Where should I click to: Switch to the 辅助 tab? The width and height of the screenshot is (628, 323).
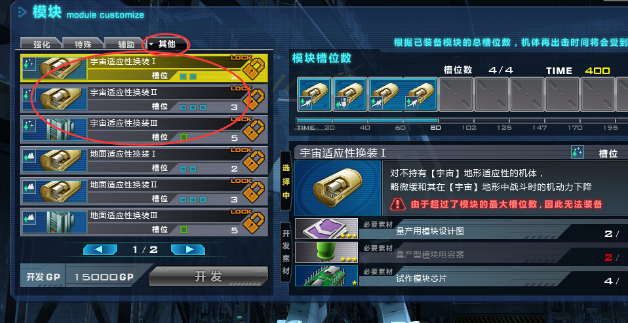(x=125, y=44)
